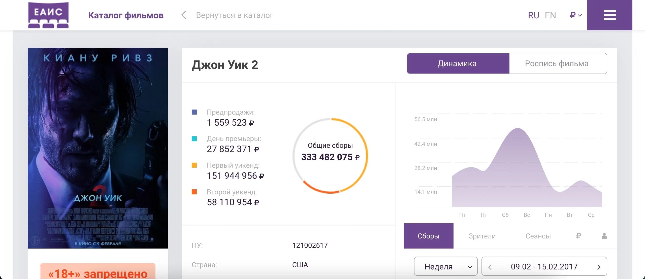Switch chart to person viewers icon
645x279 pixels.
click(604, 236)
